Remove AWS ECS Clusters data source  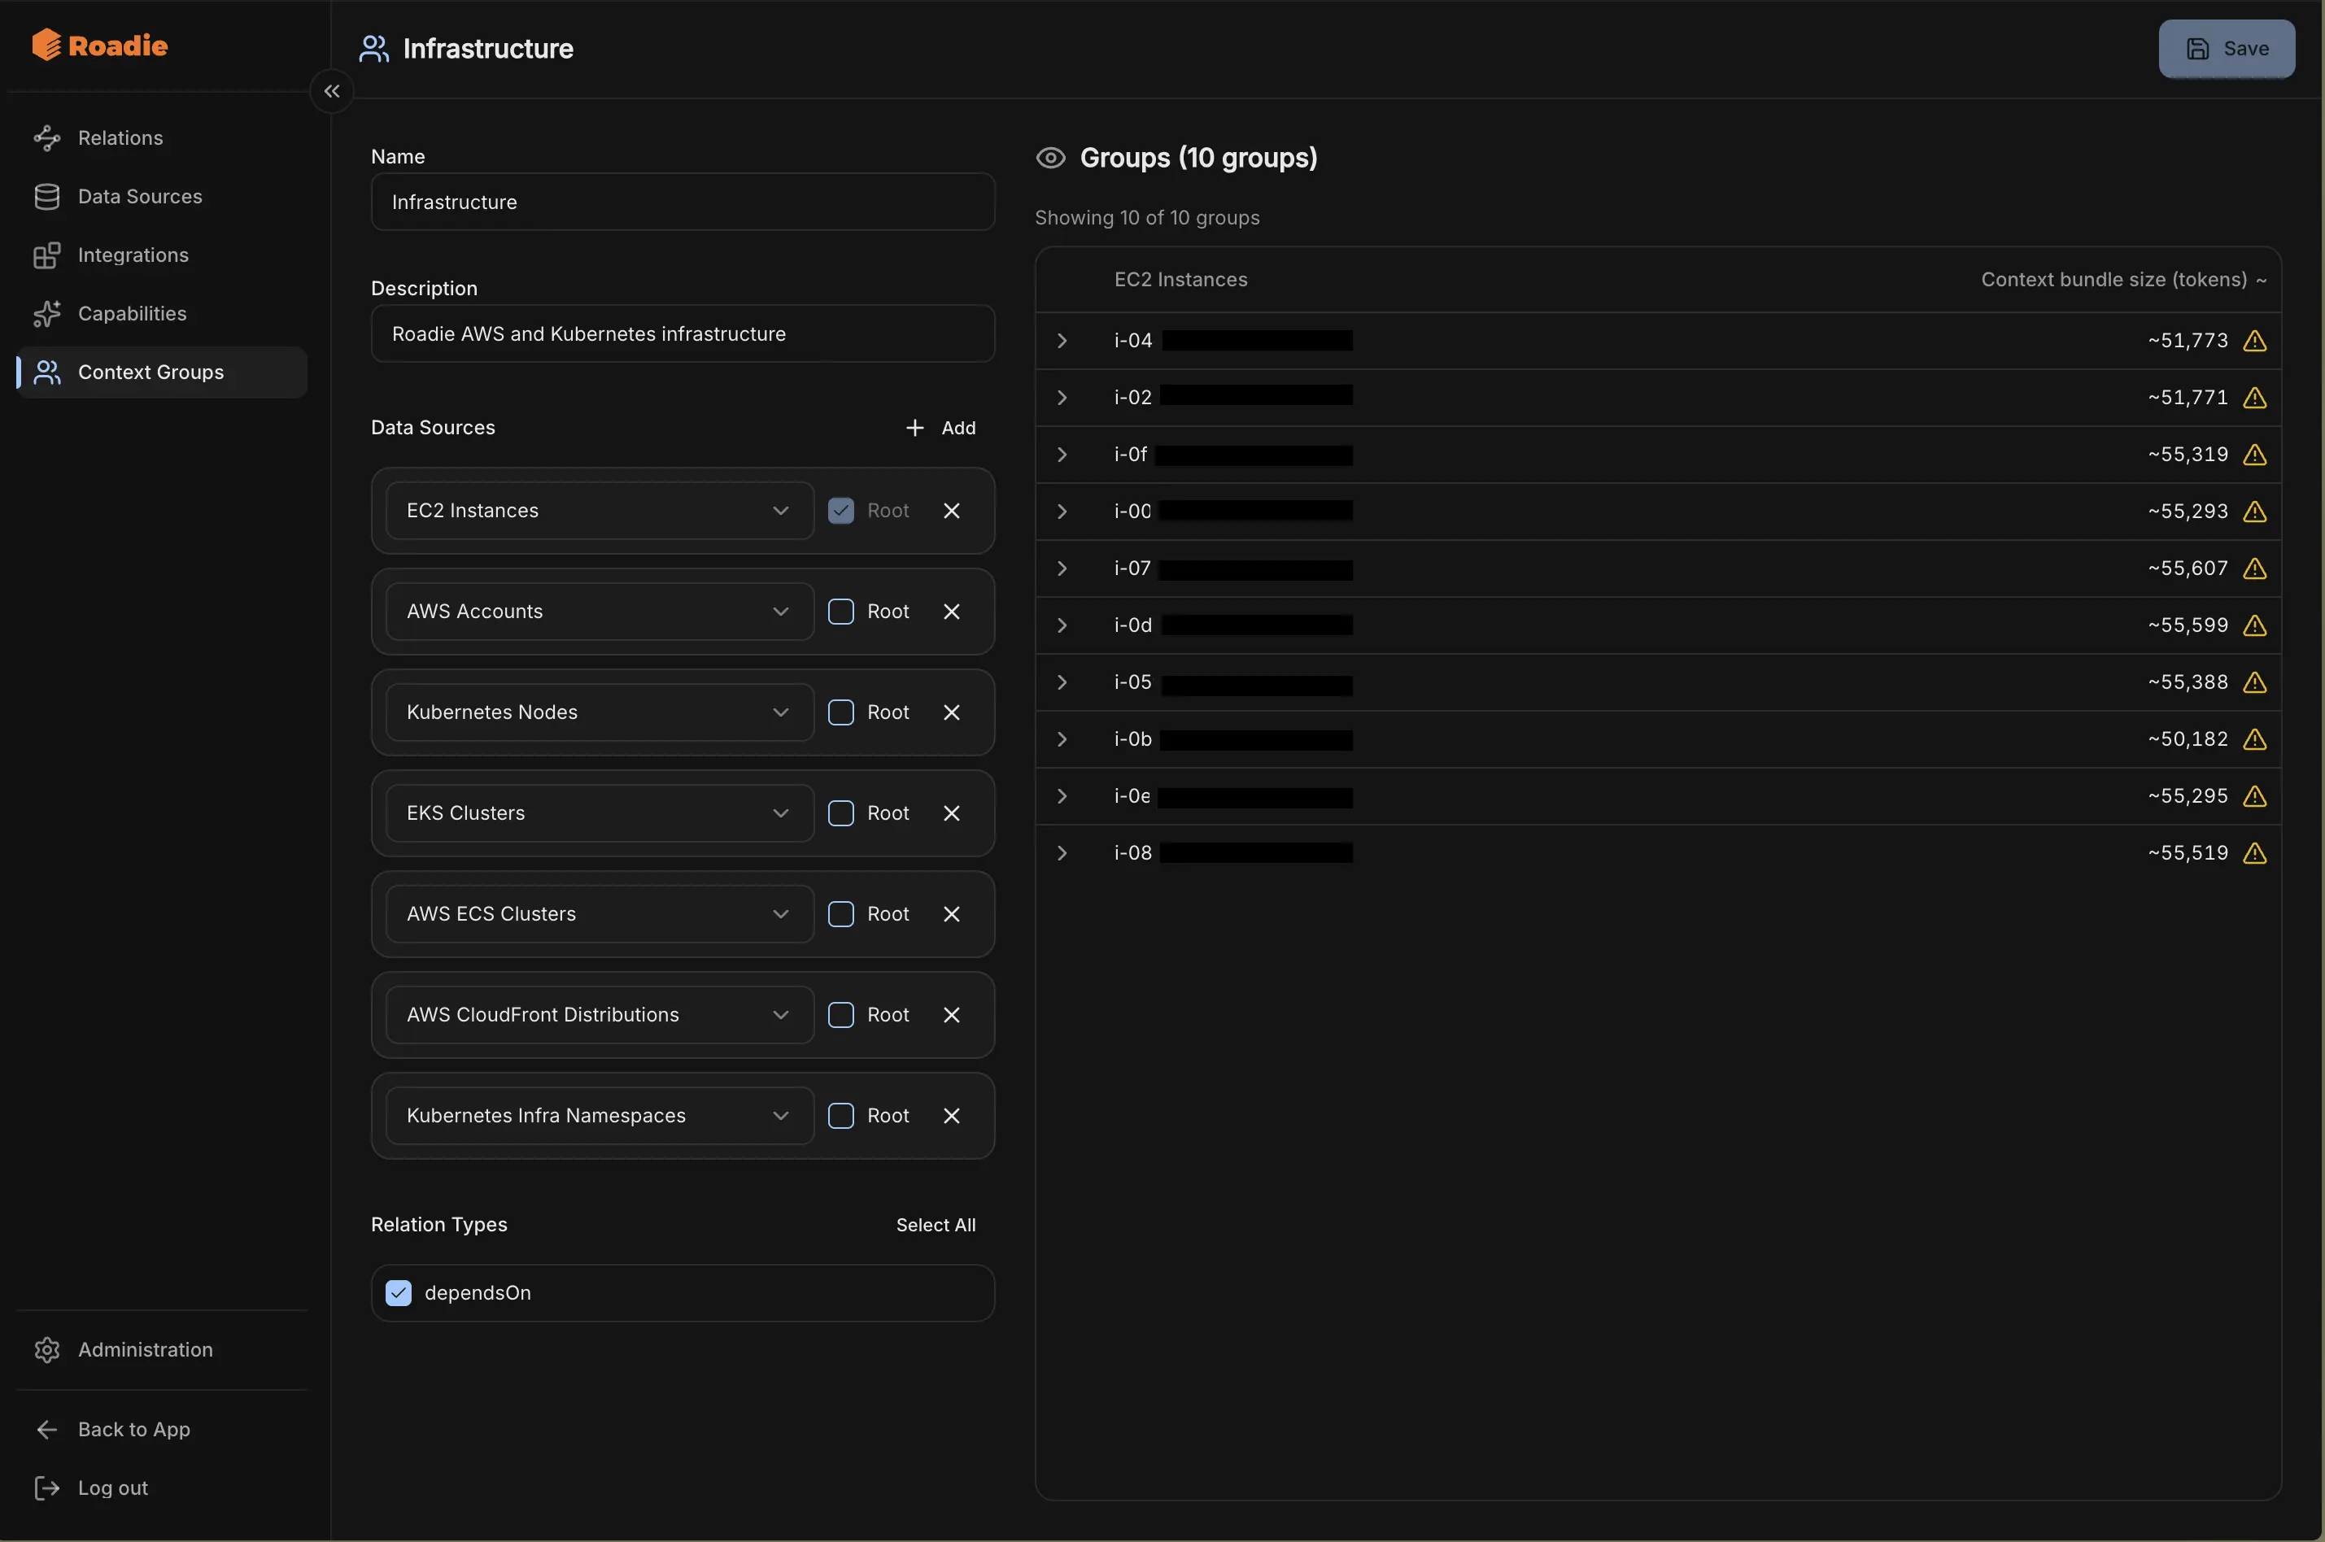tap(951, 913)
